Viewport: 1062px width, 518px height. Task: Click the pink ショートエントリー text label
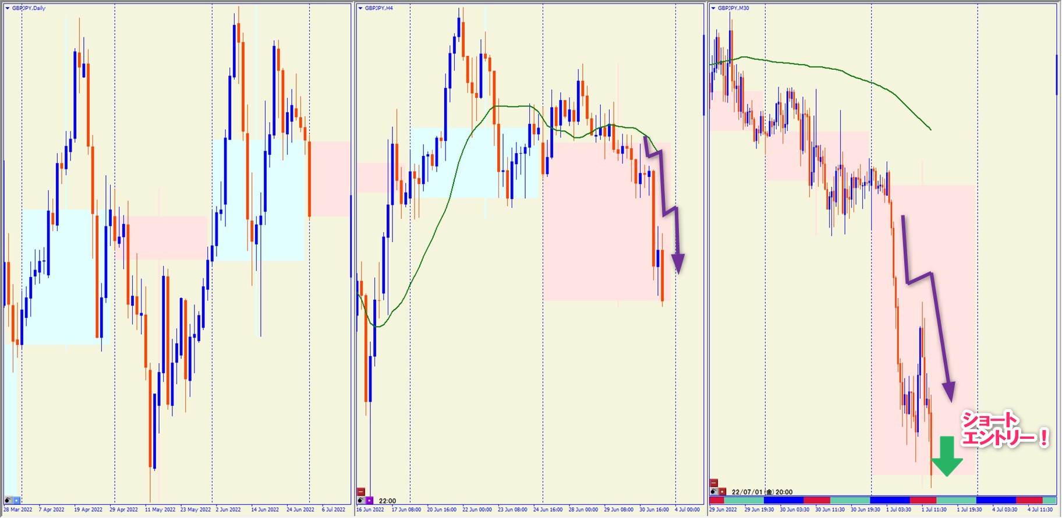point(1003,429)
